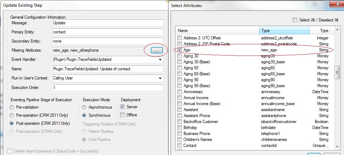Click the ellipsis button beside Filtering Attributes
Screen dimensions: 344x155
point(157,51)
